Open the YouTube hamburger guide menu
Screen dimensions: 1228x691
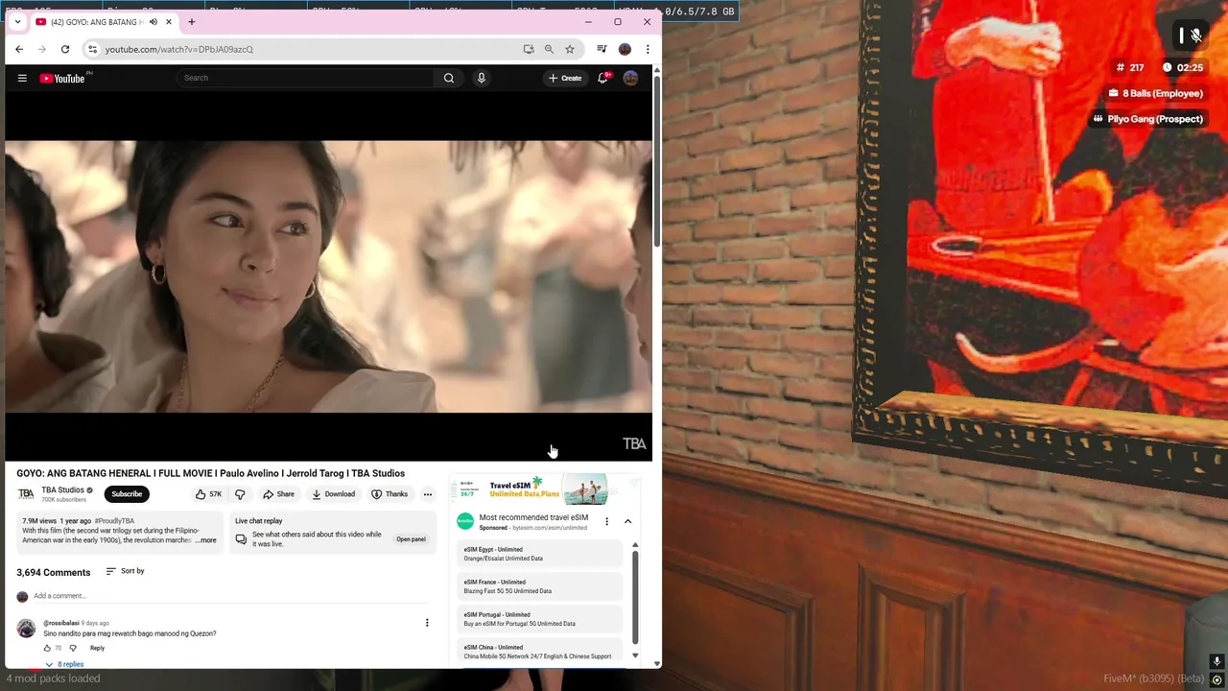point(22,78)
